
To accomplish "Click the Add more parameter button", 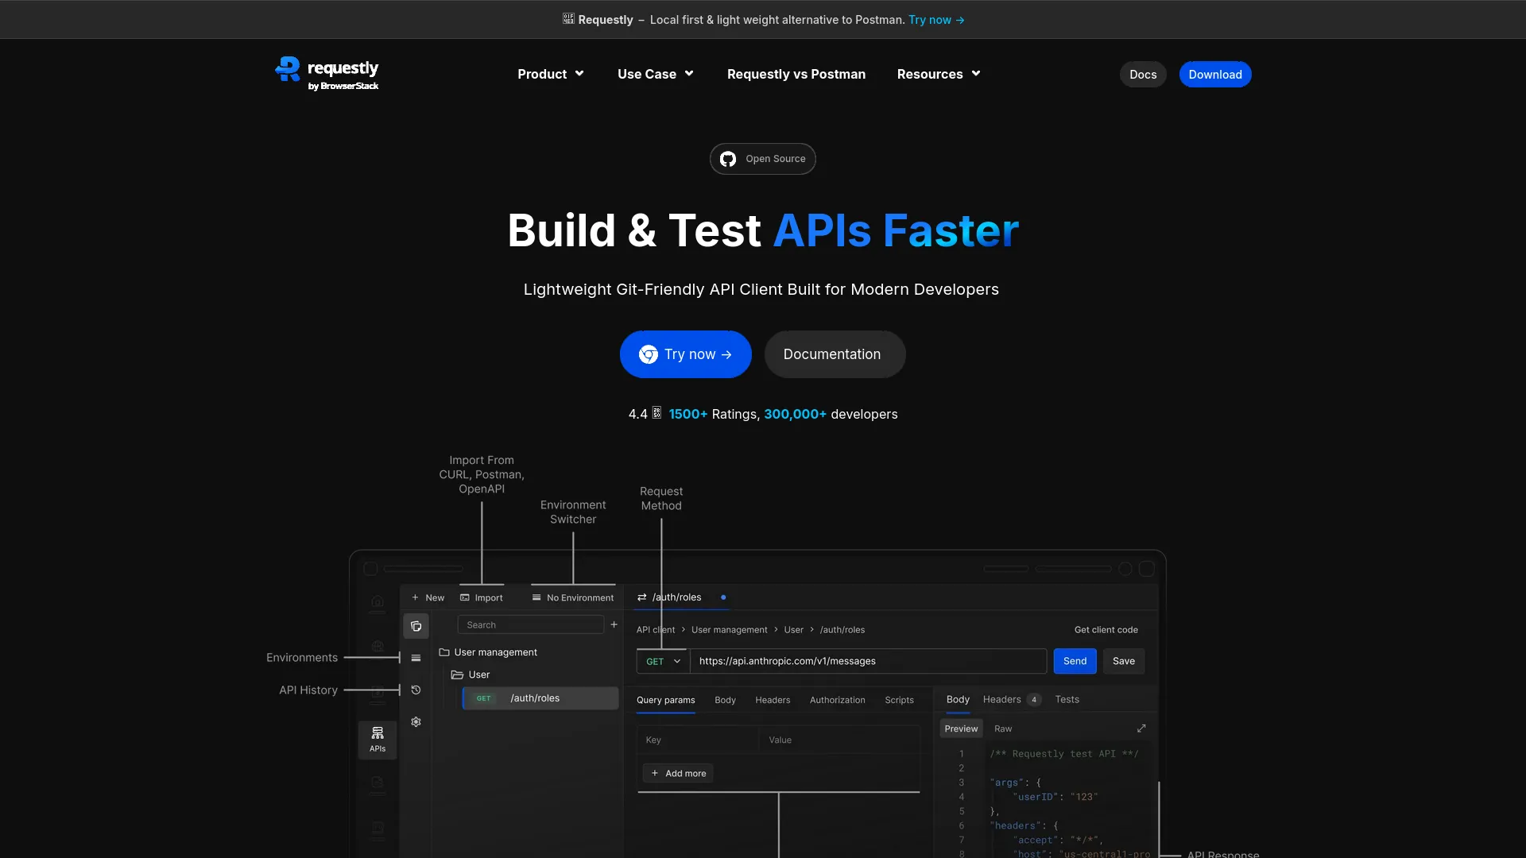I will (x=678, y=773).
